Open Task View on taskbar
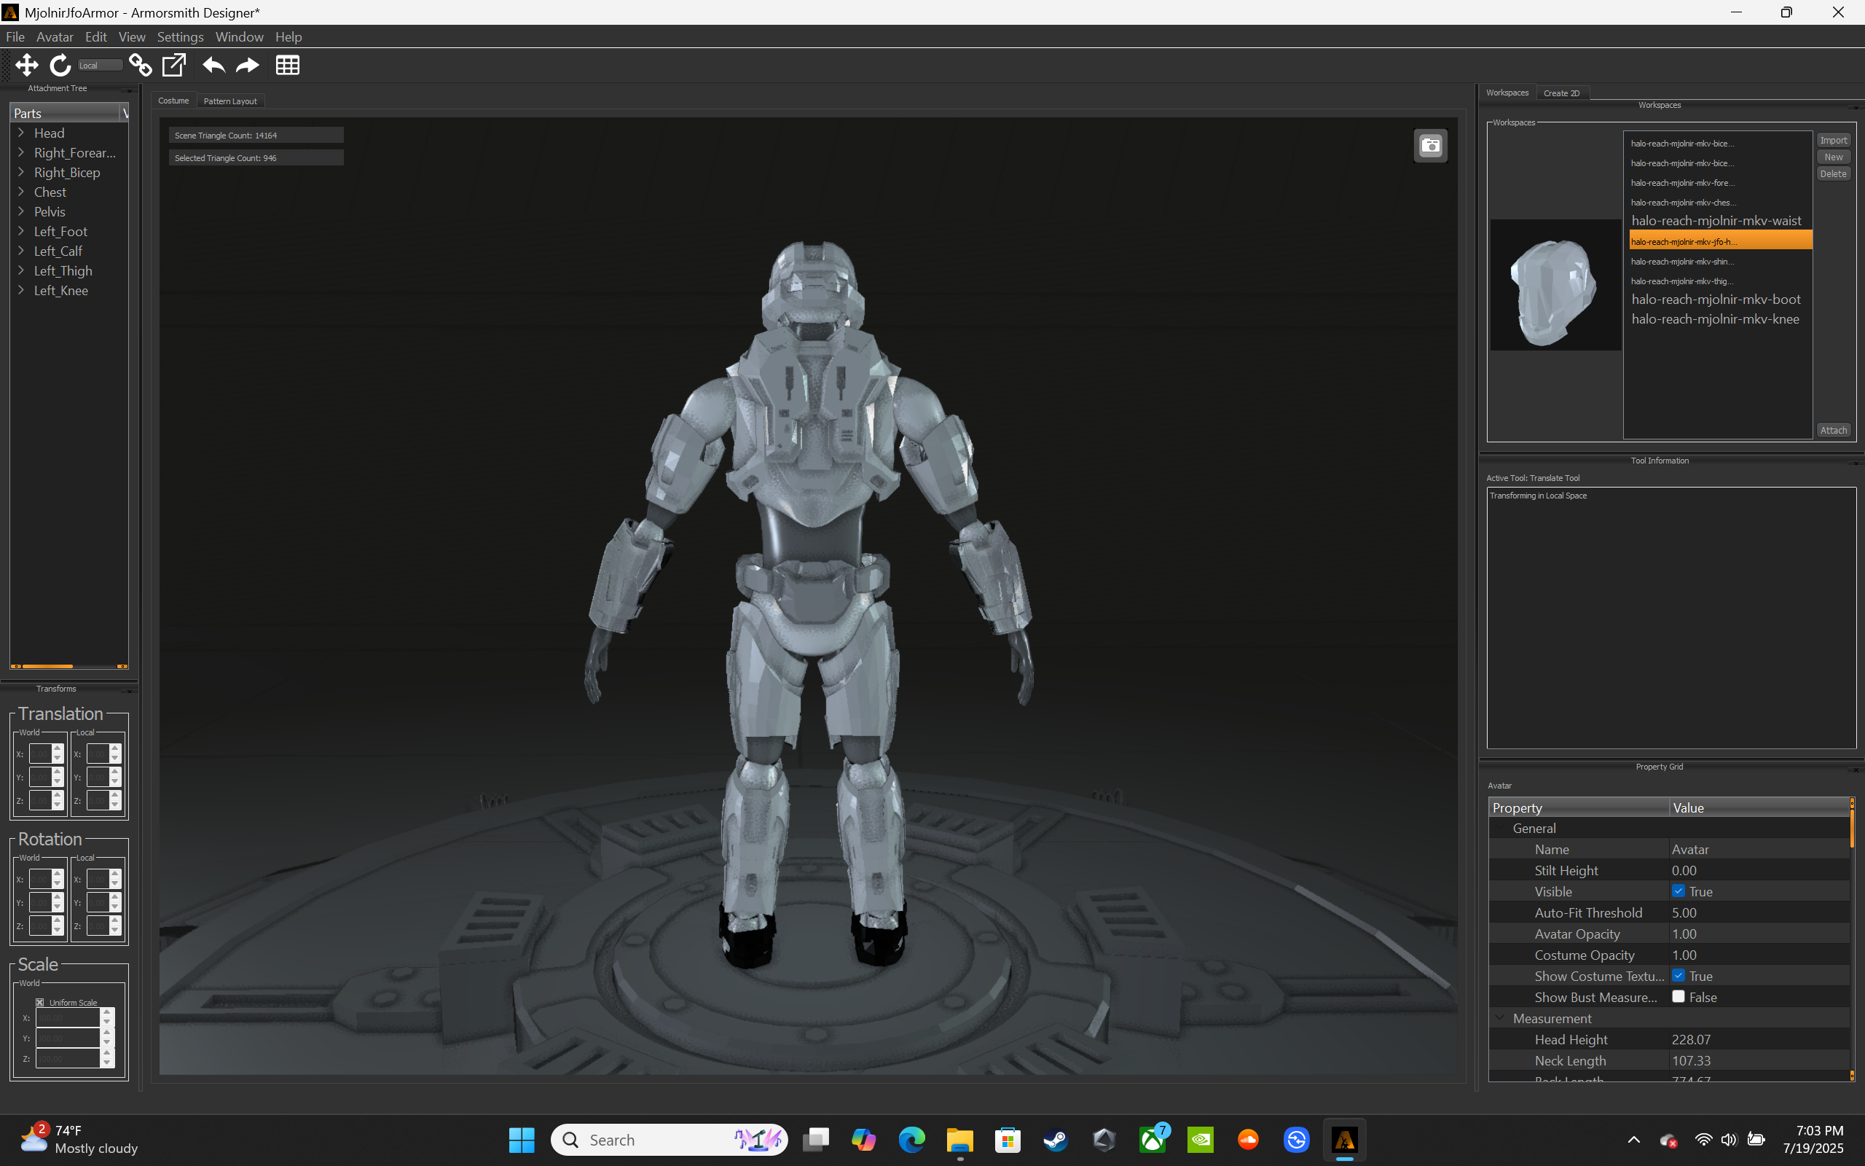This screenshot has width=1865, height=1166. [815, 1140]
